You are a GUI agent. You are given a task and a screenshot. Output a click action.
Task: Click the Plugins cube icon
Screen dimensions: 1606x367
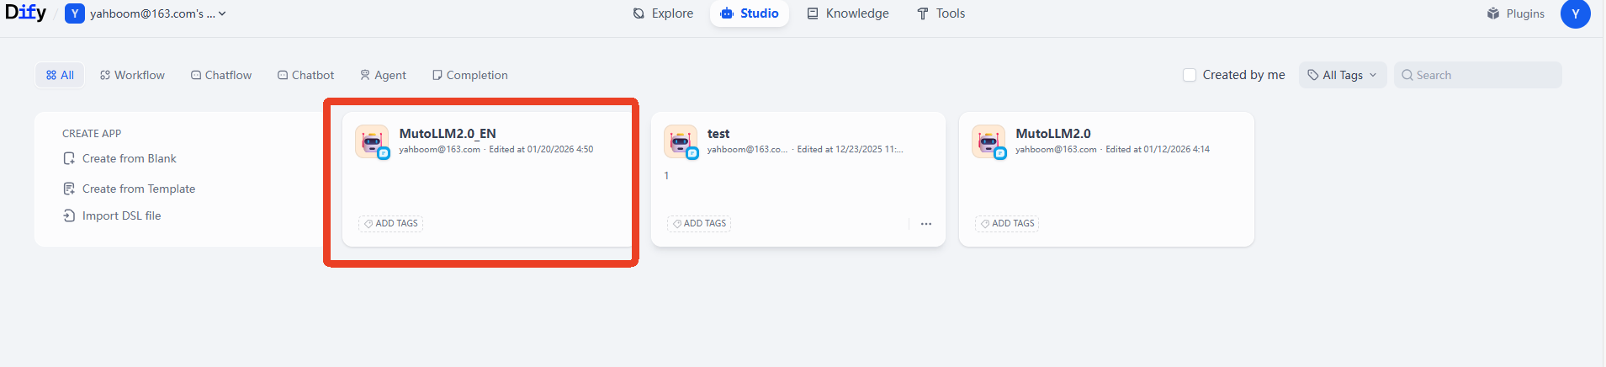pos(1493,13)
